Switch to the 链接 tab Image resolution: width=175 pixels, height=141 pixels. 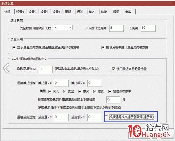click(x=104, y=12)
